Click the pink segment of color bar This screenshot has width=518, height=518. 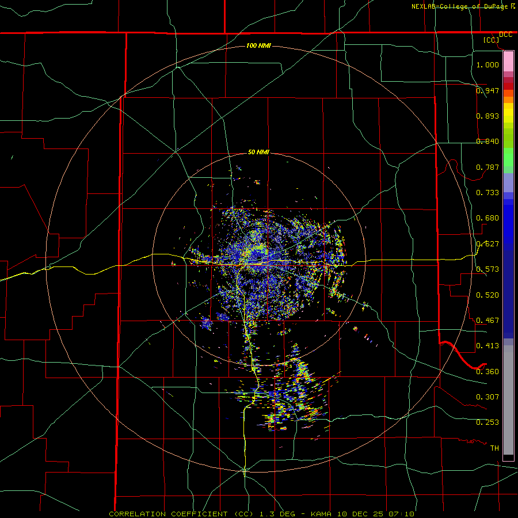click(x=508, y=62)
